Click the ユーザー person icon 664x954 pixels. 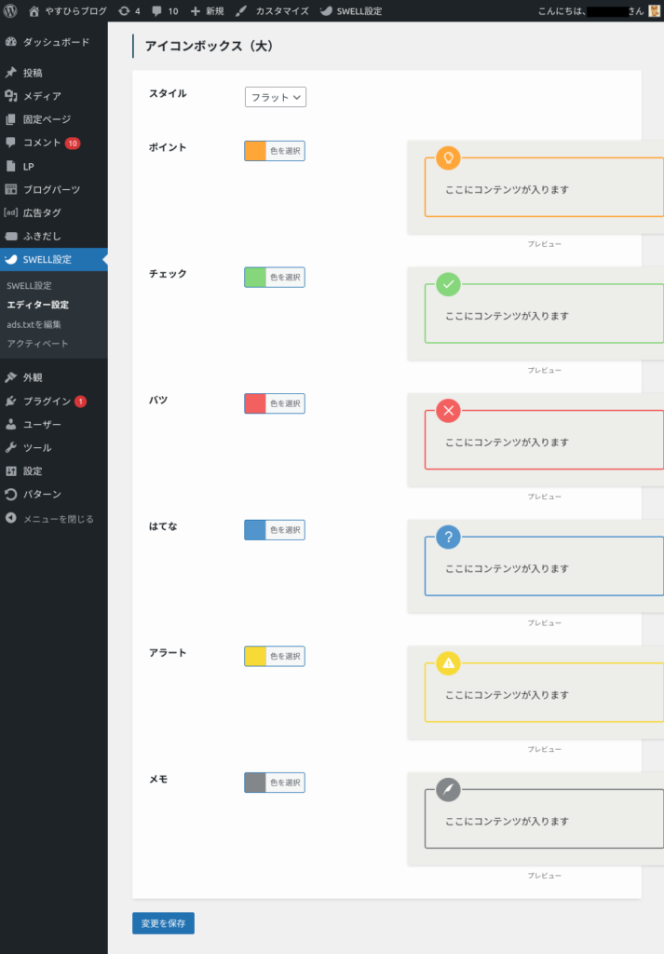pyautogui.click(x=11, y=424)
